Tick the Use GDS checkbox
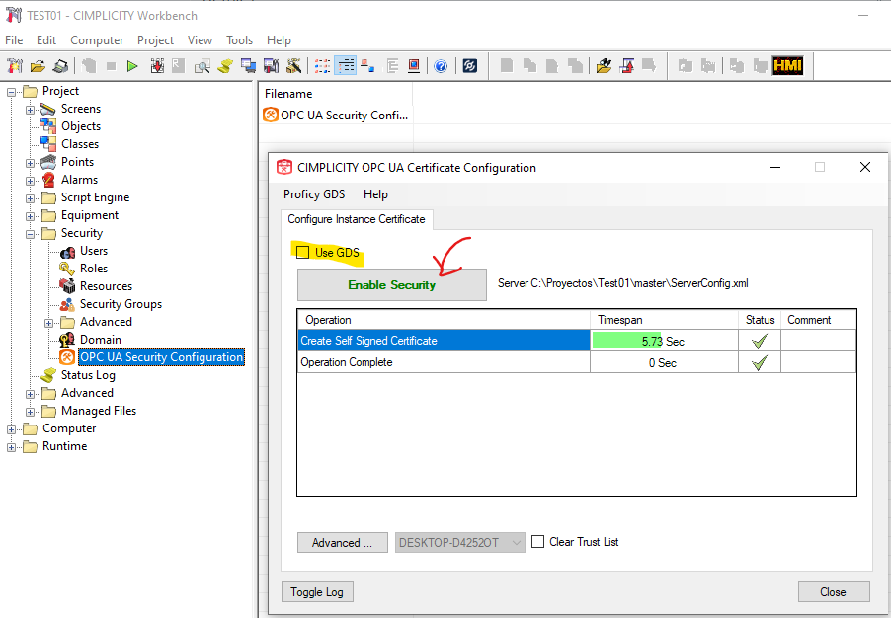 tap(303, 252)
